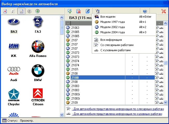Click the grey up arrow icon
169x124 pixels.
[x=30, y=11]
